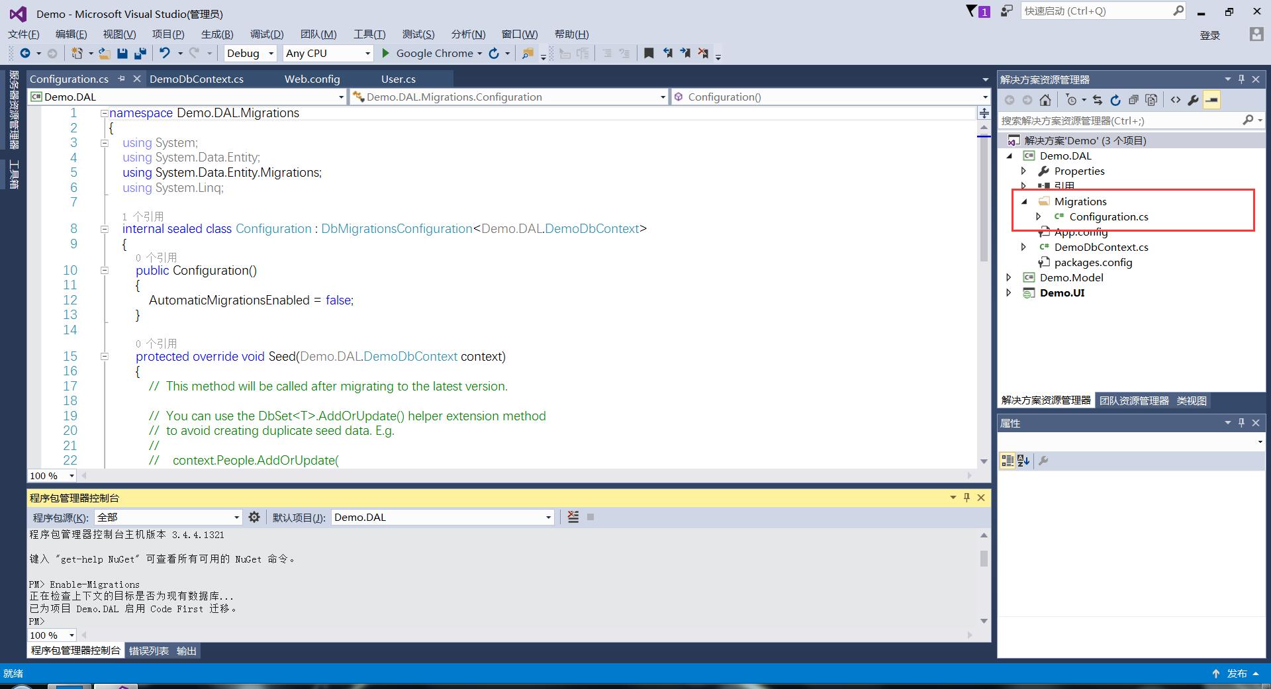This screenshot has height=689, width=1271.
Task: Collapse the Configuration class outline toggle
Action: tap(104, 229)
